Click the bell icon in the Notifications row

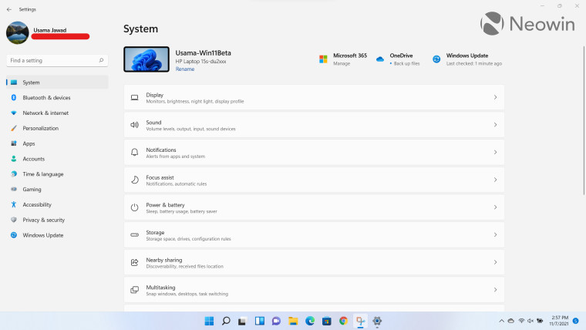click(134, 153)
